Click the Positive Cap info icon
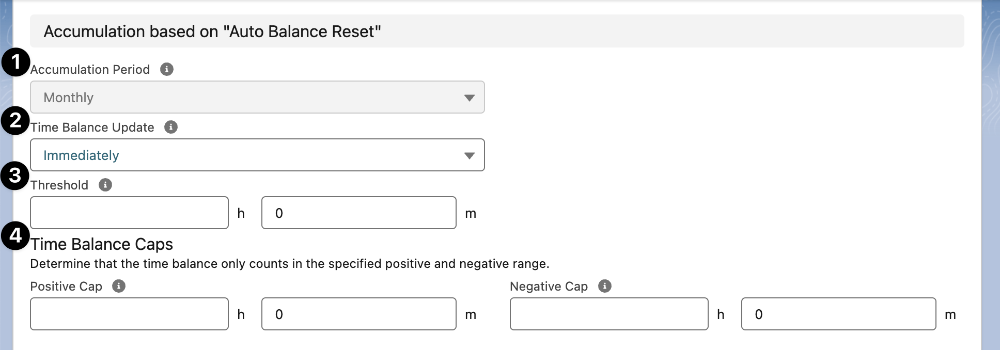 coord(119,286)
